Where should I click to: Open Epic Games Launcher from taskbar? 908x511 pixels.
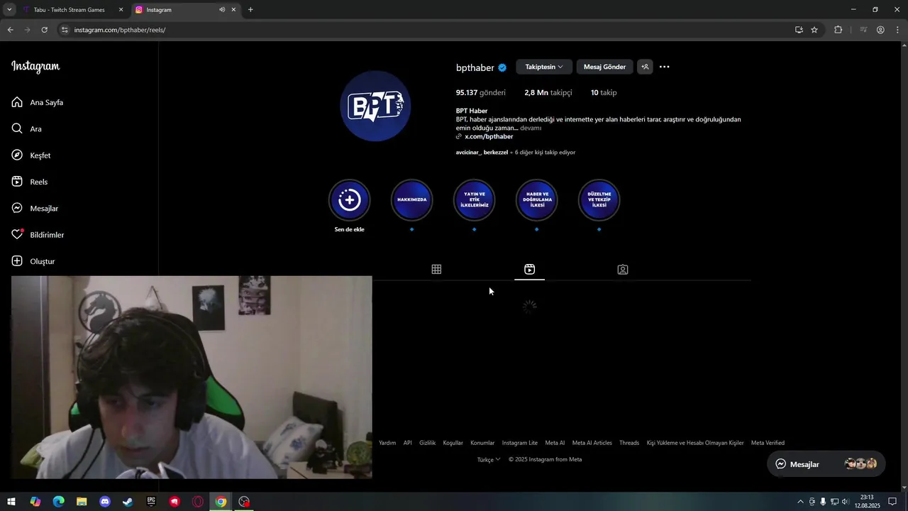[151, 502]
